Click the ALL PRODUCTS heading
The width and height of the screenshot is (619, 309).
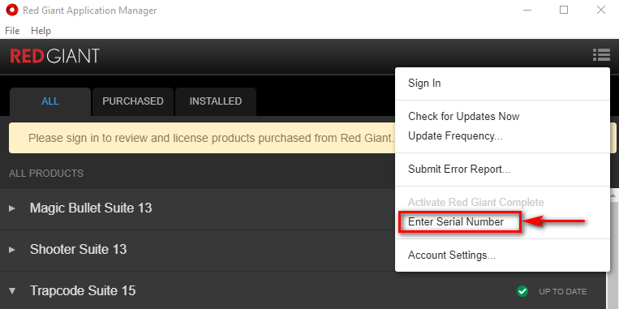(46, 174)
